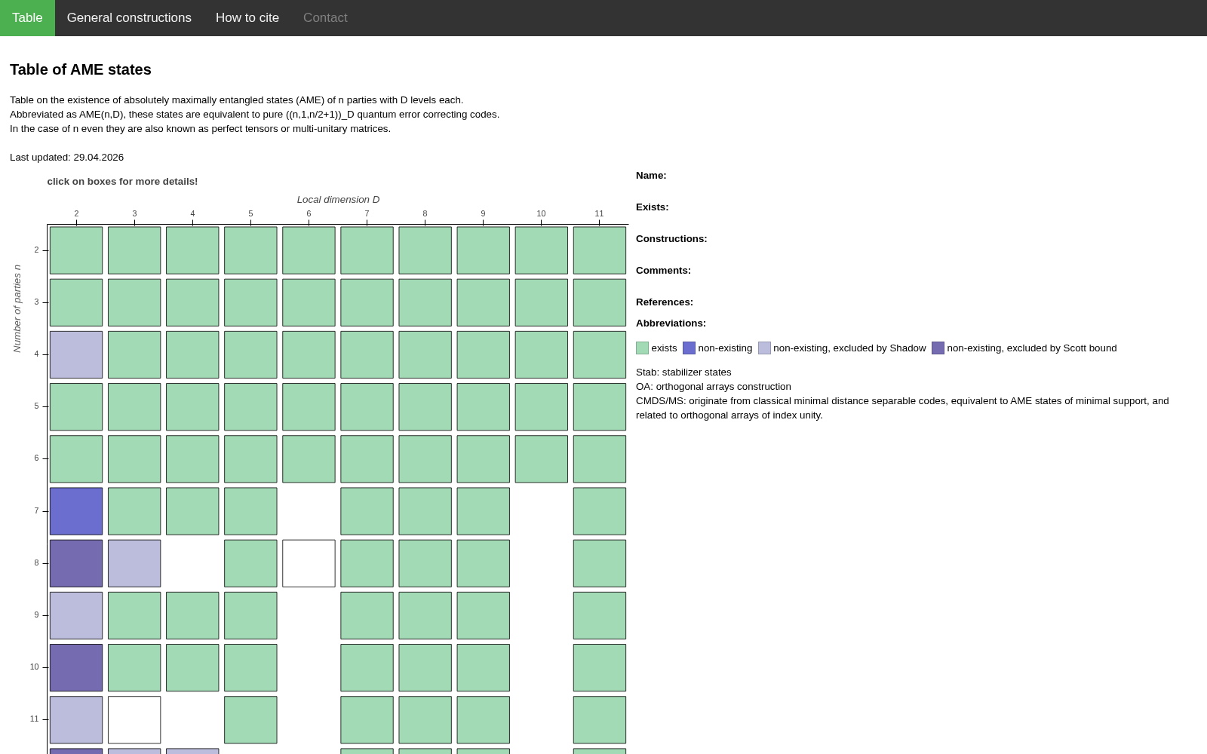Click the blue non-existing box n=7, D=2

pos(76,511)
